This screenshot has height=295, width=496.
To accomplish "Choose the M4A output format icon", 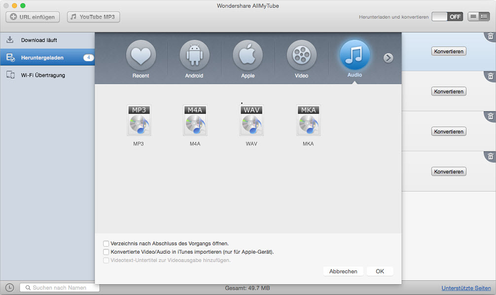I will [195, 120].
